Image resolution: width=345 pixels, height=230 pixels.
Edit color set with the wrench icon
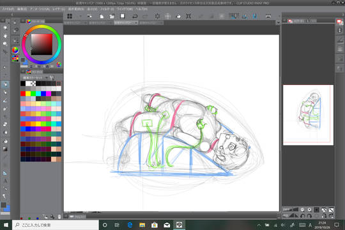(x=52, y=78)
